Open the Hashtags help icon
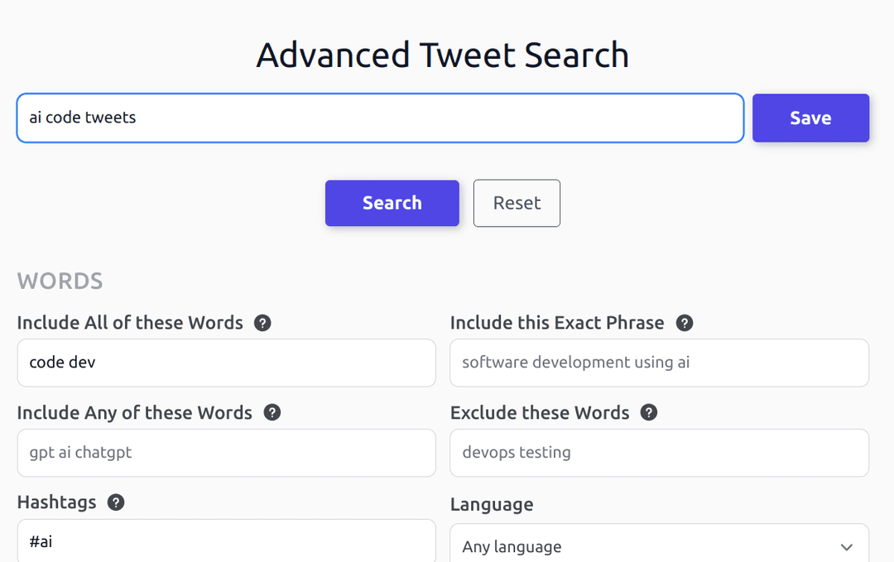The width and height of the screenshot is (894, 562). tap(116, 502)
